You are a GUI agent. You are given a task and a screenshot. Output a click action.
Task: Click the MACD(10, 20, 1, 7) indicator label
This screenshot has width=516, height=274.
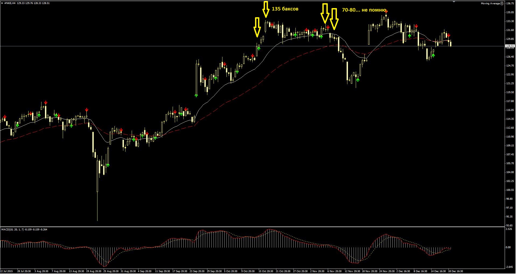(12, 230)
